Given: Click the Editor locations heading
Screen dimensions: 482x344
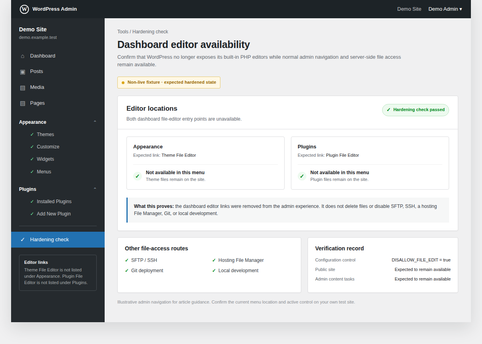Looking at the screenshot, I should pos(152,109).
